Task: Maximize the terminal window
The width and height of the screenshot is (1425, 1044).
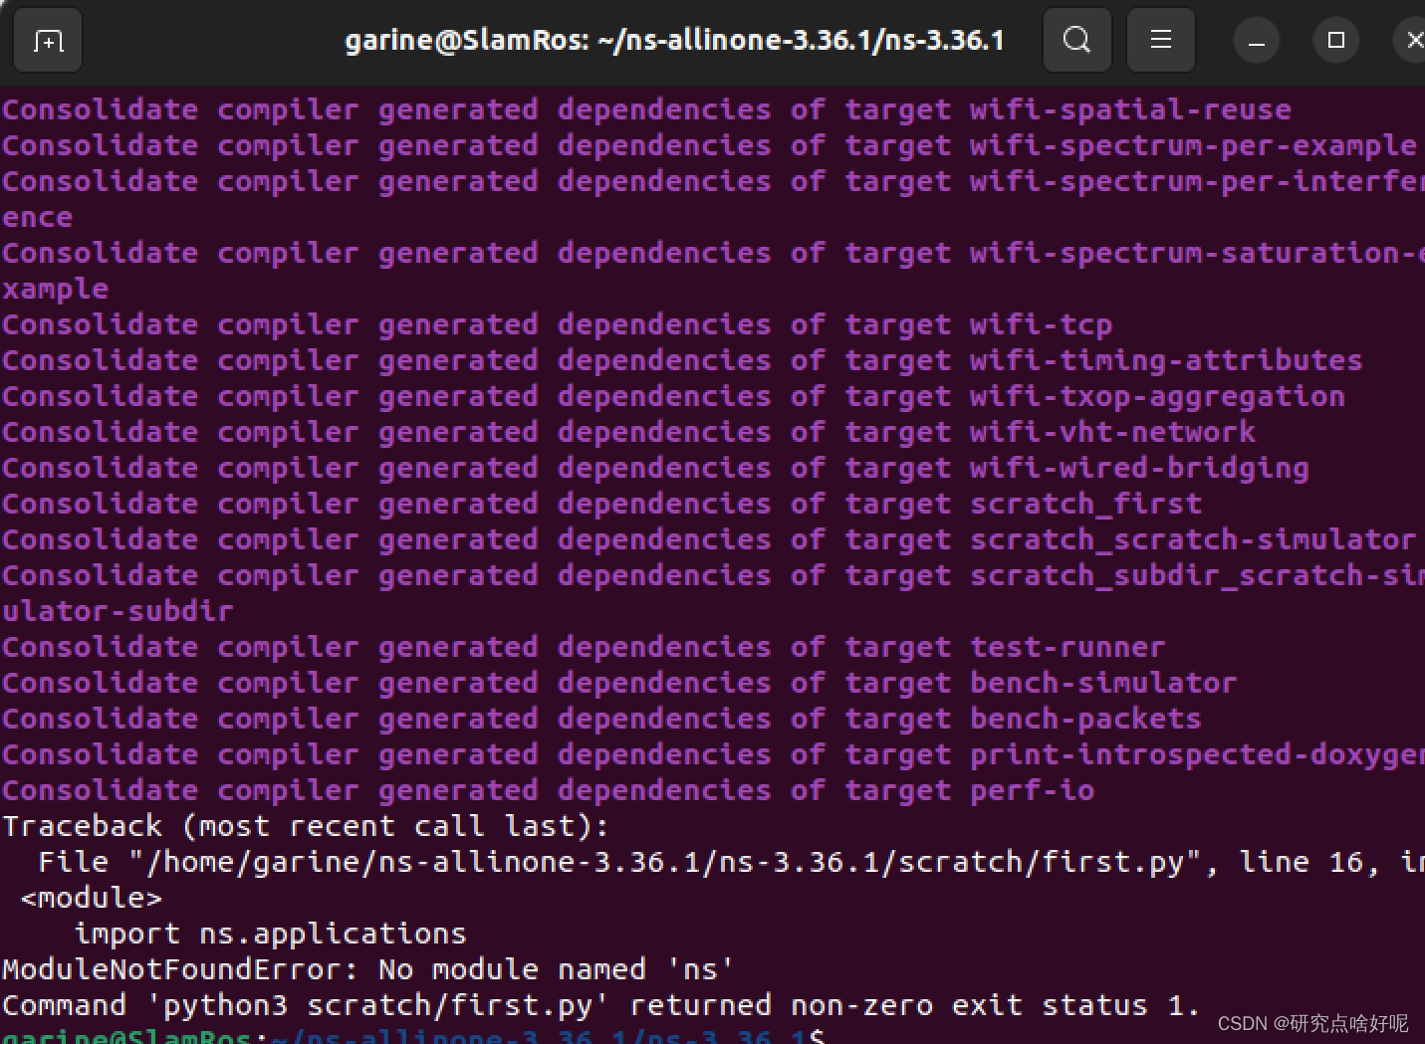Action: (x=1336, y=40)
